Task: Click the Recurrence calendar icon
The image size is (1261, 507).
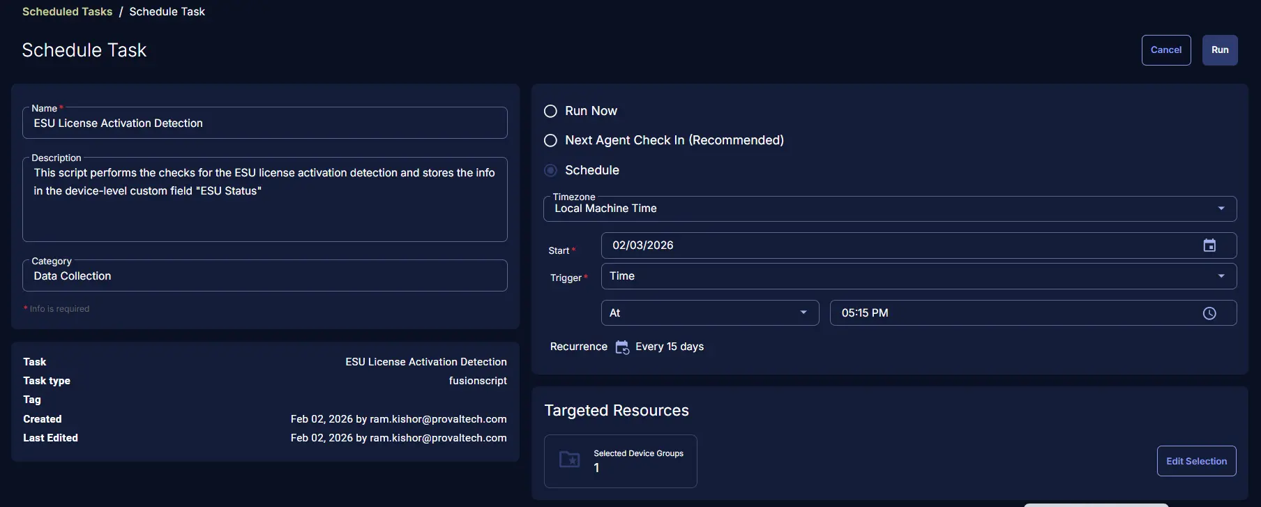Action: point(622,347)
